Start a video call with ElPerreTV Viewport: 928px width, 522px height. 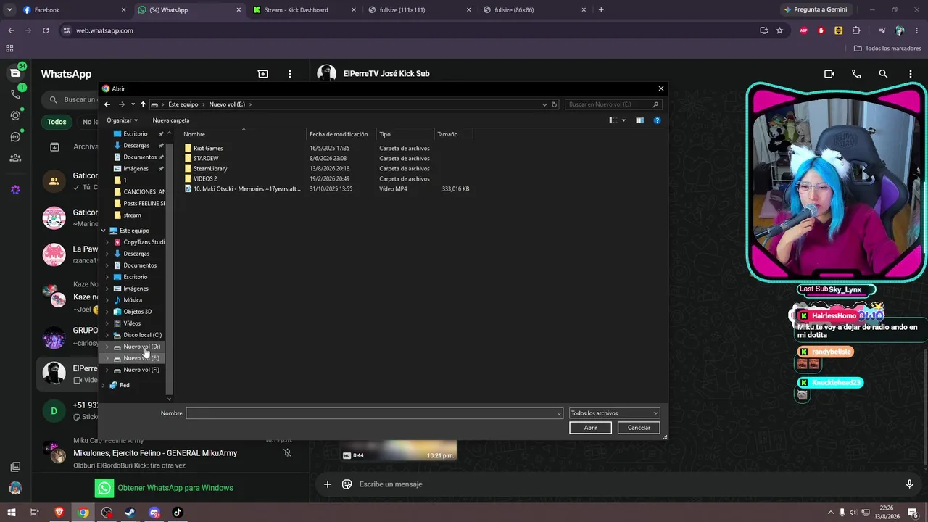coord(829,74)
